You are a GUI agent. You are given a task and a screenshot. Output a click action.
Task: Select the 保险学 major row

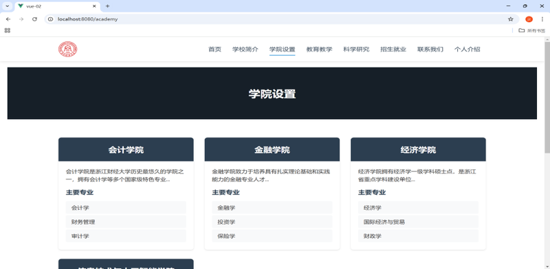tap(272, 236)
